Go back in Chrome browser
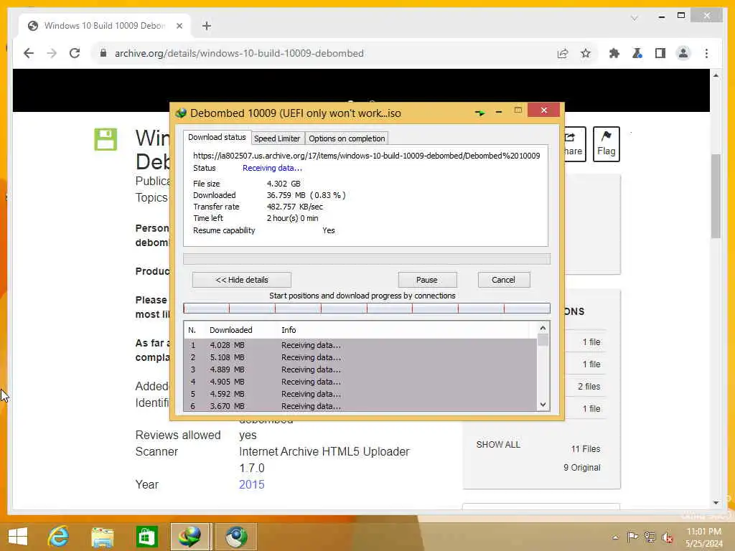Screen dimensions: 735x551 pos(29,53)
